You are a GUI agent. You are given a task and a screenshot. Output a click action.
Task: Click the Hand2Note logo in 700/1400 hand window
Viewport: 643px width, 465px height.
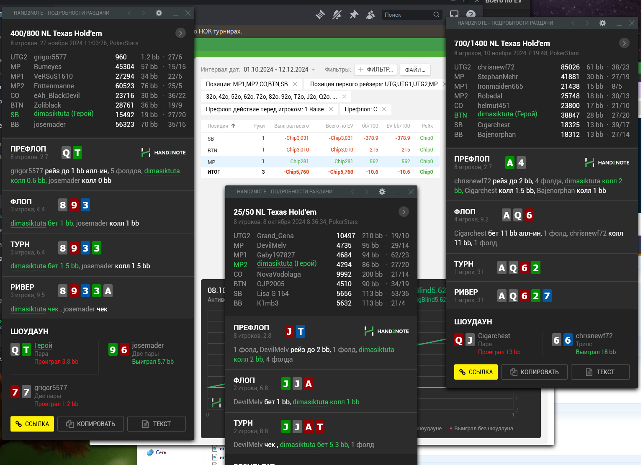pyautogui.click(x=607, y=162)
